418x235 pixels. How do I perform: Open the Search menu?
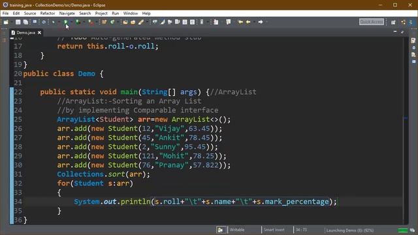pos(85,13)
